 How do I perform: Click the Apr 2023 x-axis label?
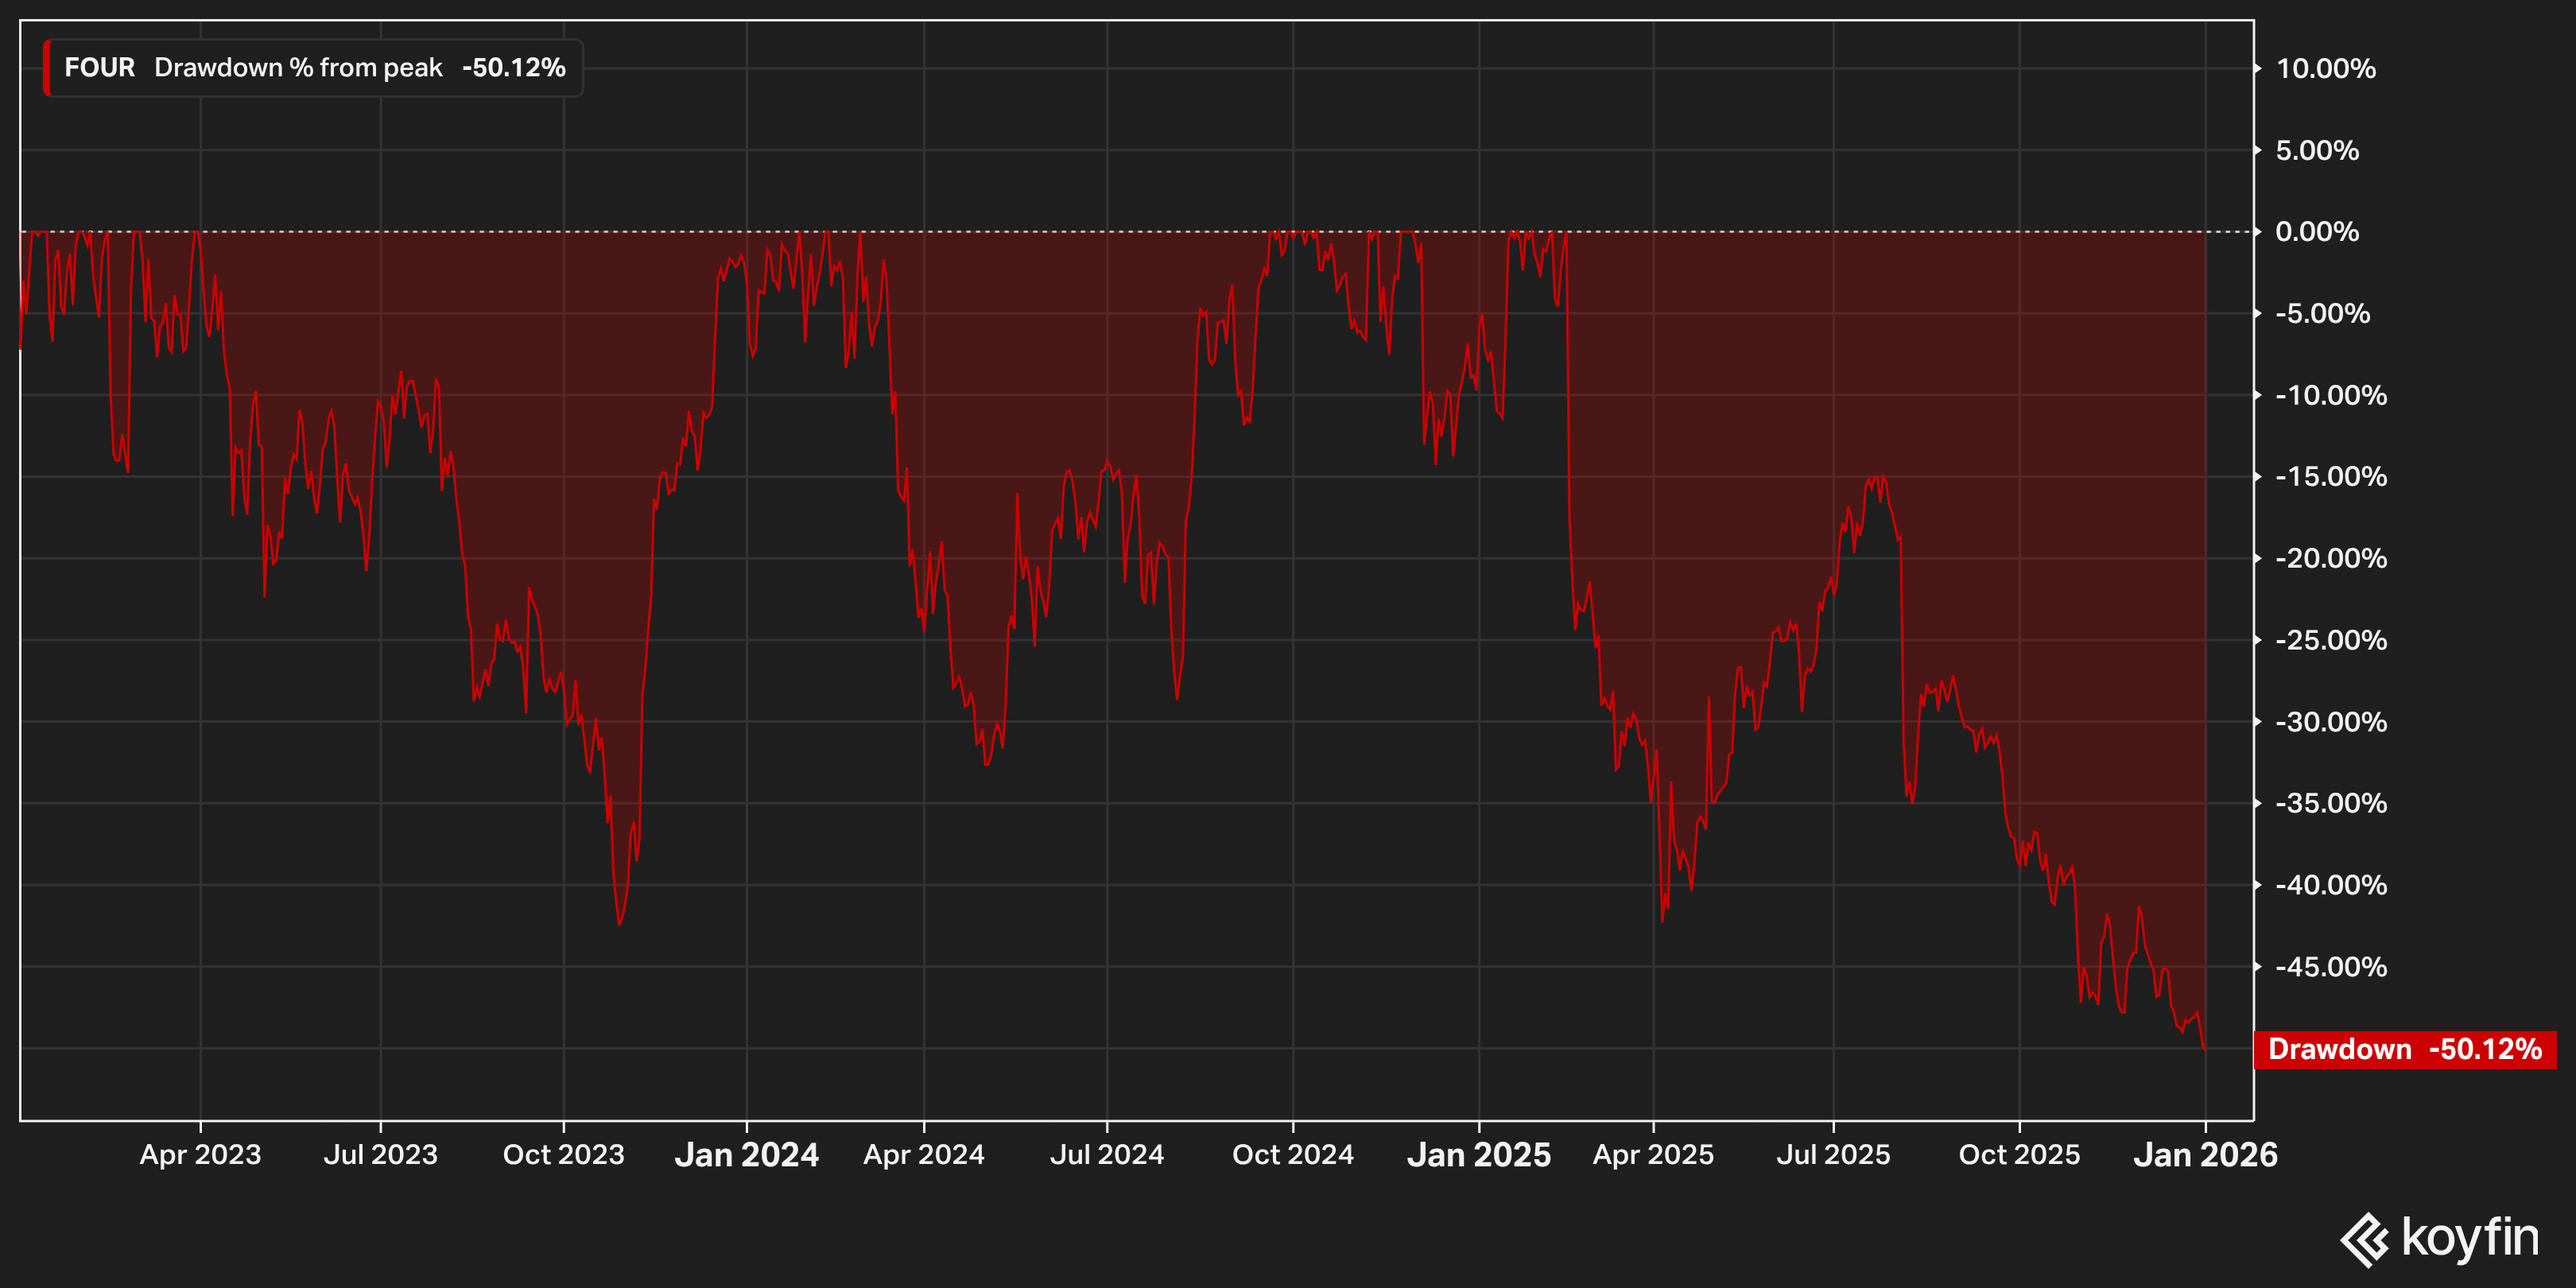point(200,1155)
